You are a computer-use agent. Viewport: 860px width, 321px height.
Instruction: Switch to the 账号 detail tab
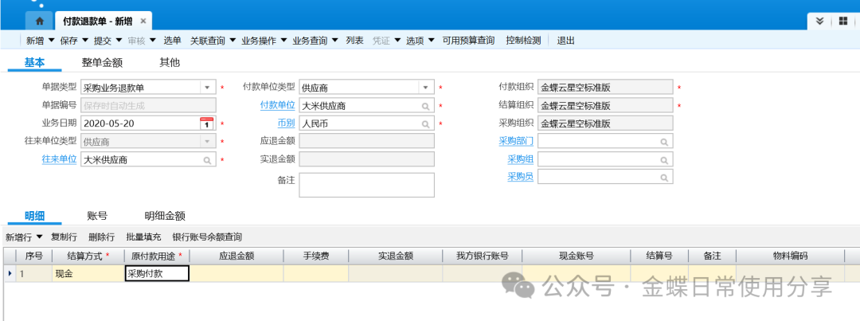97,215
